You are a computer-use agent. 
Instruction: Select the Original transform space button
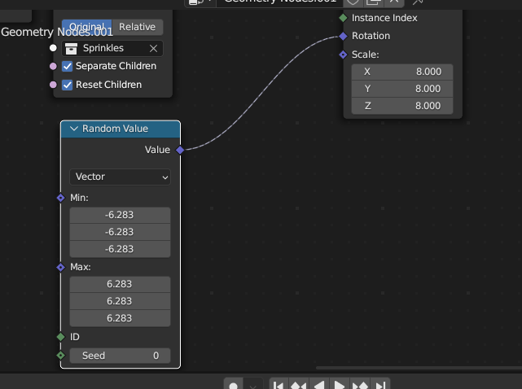tap(87, 27)
